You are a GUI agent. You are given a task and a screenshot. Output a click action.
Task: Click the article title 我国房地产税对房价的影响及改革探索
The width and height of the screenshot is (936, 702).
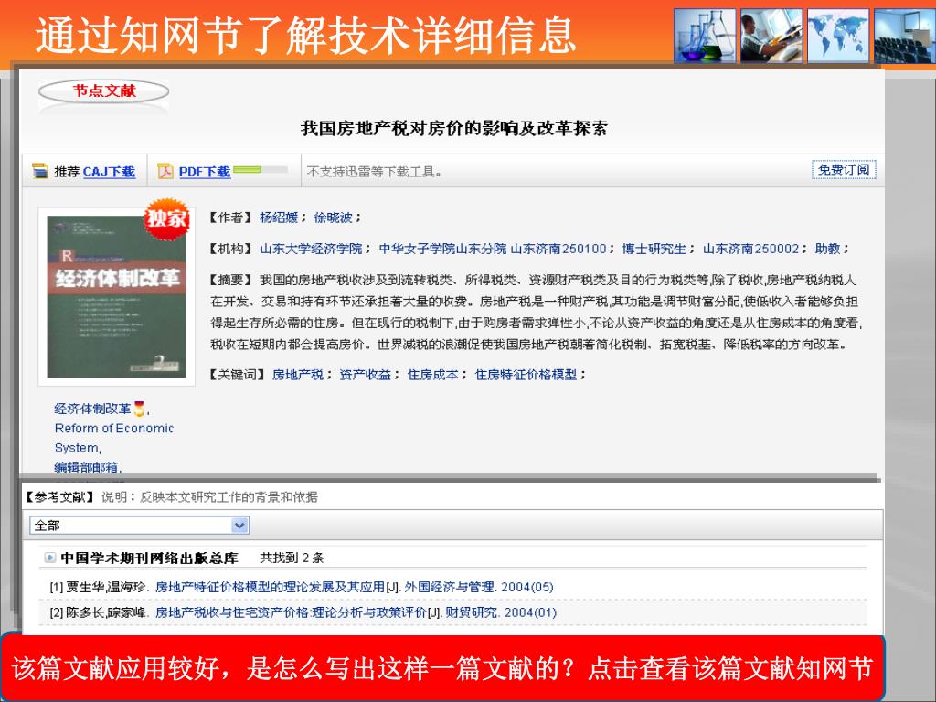click(453, 128)
